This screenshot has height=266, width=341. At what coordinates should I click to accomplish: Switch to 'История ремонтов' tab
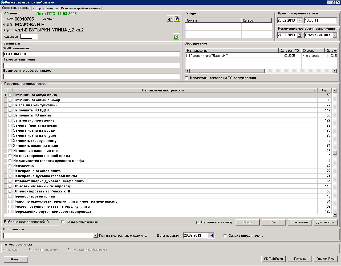pos(45,8)
